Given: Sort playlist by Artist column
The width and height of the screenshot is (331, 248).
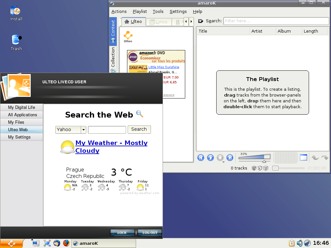Looking at the screenshot, I should tap(262, 31).
